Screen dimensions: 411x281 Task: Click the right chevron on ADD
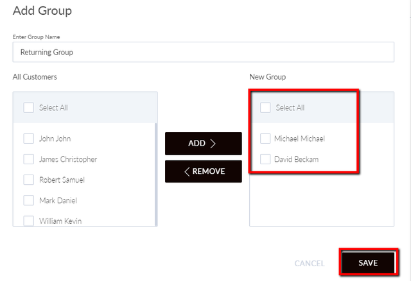[213, 144]
